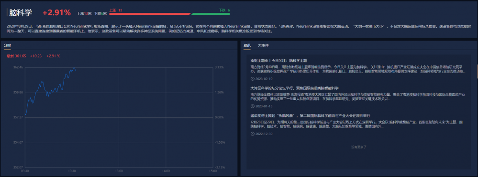The width and height of the screenshot is (478, 177).
Task: Open the 南财主题库 今日关注 news article
Action: (x=278, y=61)
